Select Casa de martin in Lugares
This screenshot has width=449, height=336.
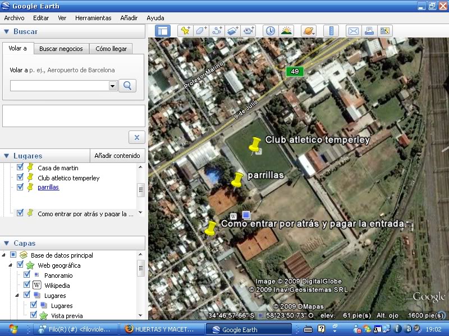pyautogui.click(x=58, y=168)
